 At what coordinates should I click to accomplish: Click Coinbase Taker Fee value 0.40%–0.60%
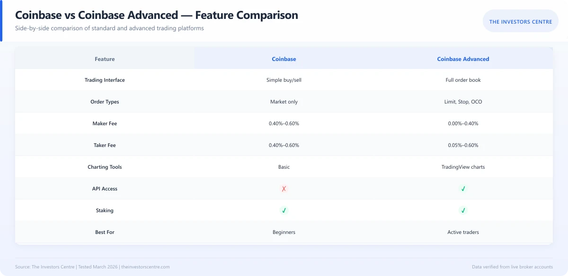pos(284,145)
